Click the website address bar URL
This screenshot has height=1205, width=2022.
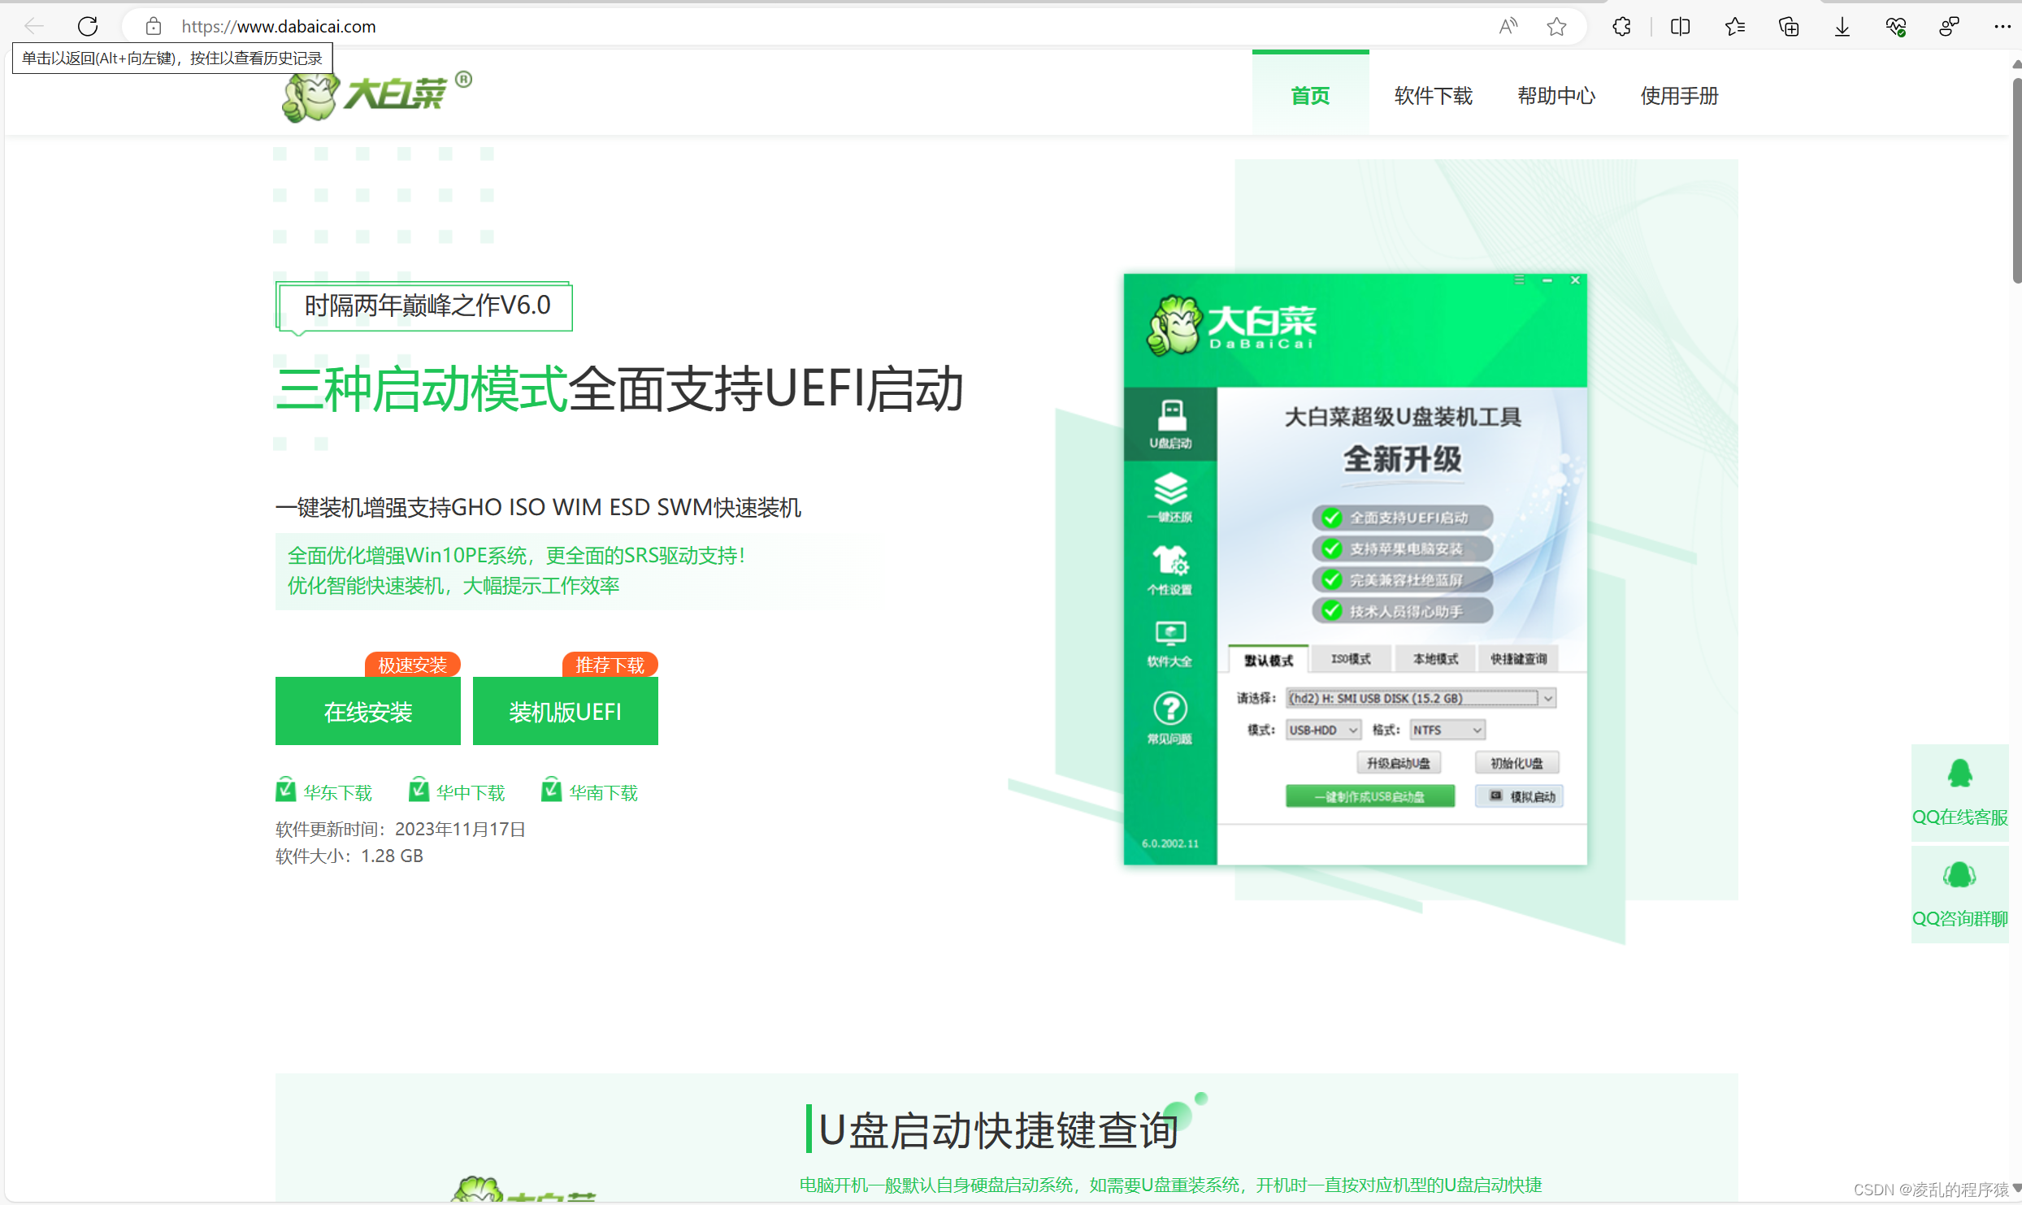pos(278,27)
